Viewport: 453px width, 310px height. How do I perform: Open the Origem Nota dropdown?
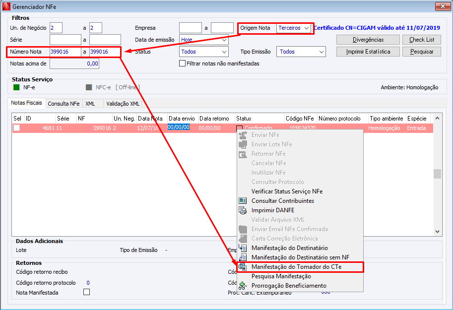click(294, 28)
